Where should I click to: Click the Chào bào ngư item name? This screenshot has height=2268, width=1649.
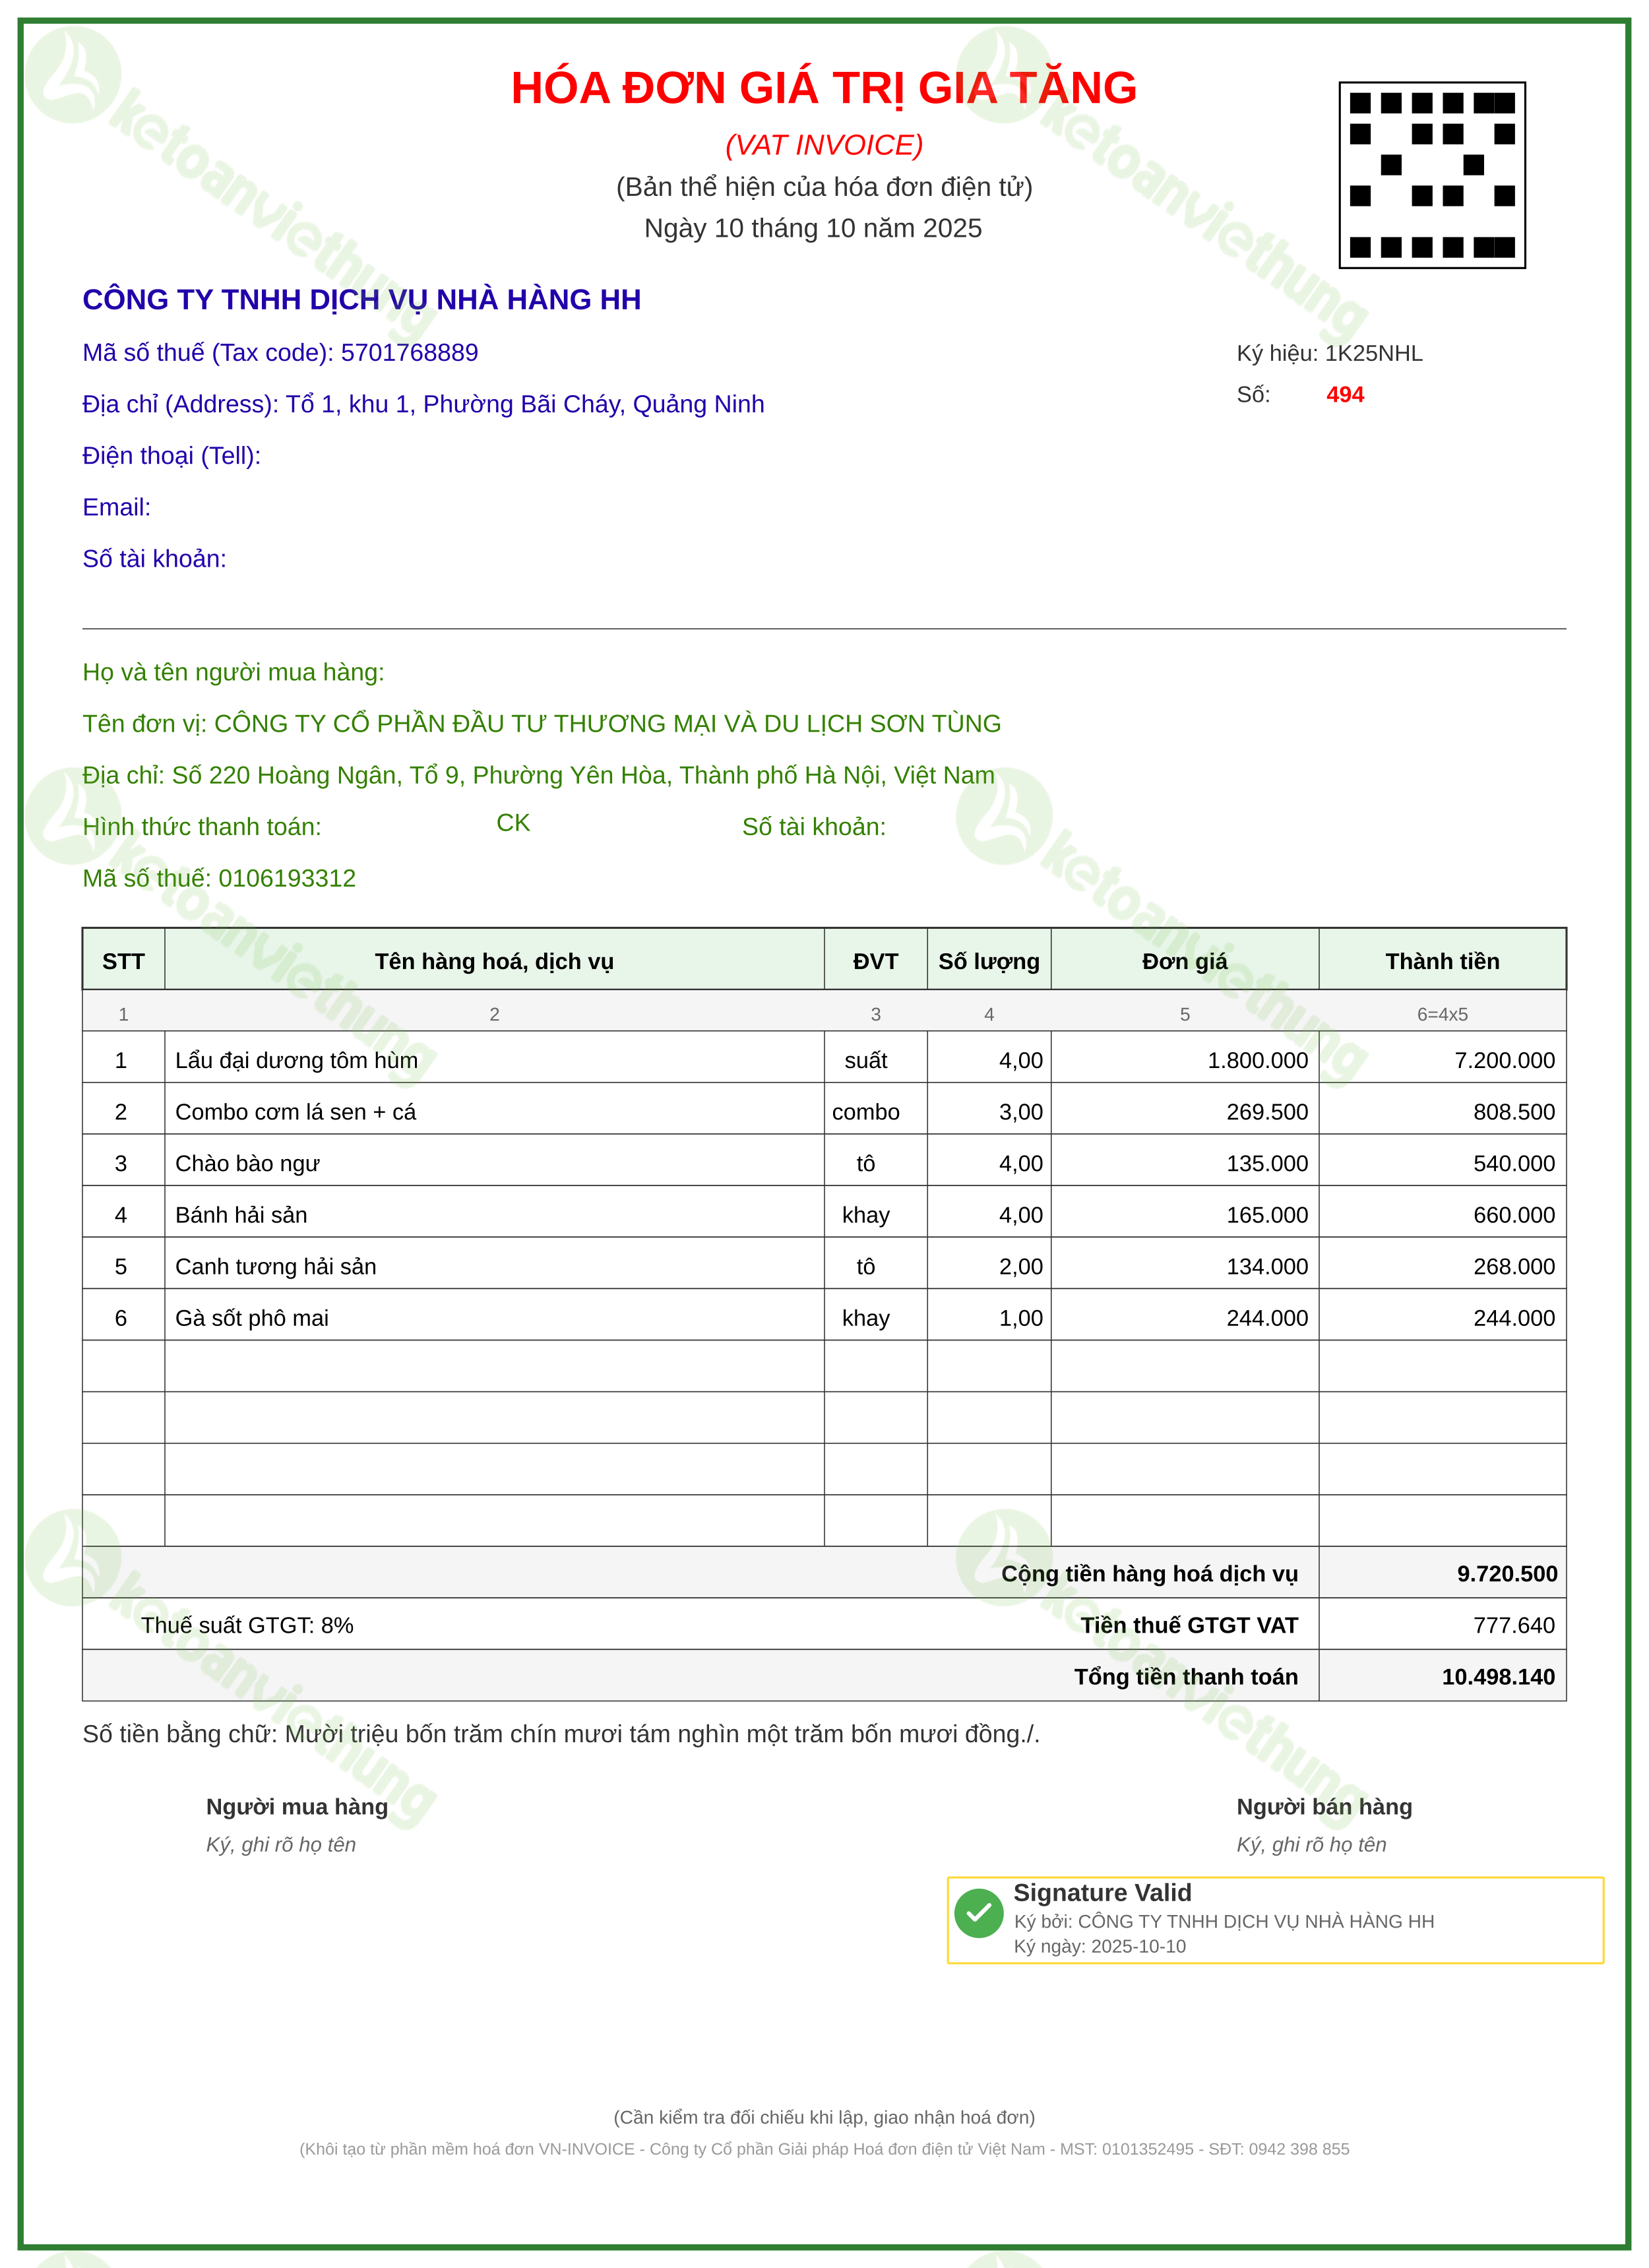(247, 1164)
